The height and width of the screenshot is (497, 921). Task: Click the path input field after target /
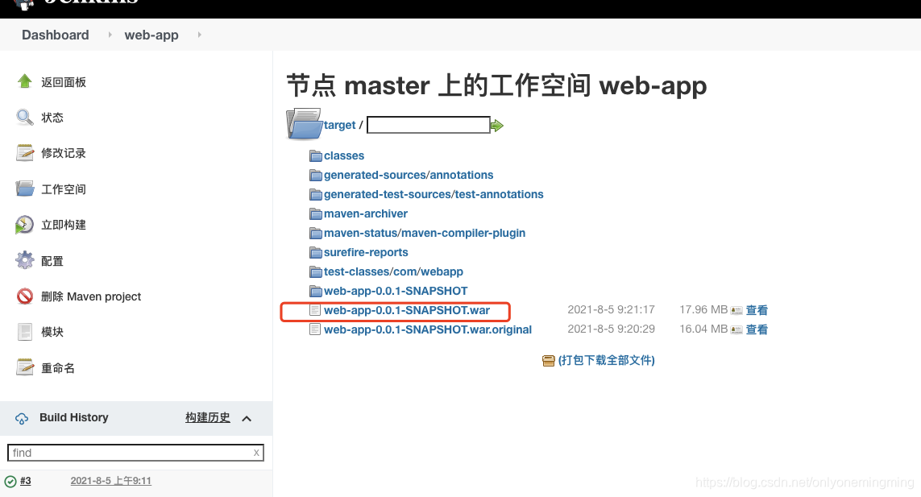tap(429, 125)
